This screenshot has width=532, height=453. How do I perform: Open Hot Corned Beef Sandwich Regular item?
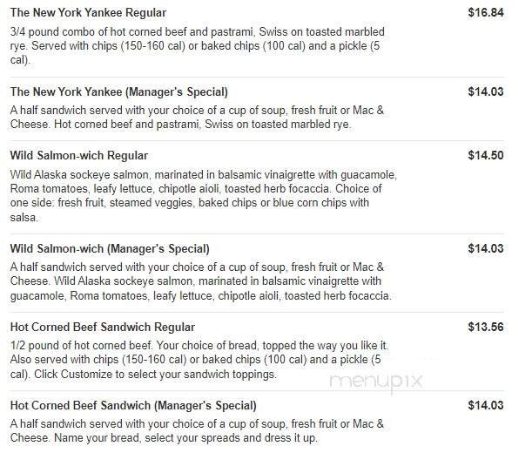[x=102, y=328]
